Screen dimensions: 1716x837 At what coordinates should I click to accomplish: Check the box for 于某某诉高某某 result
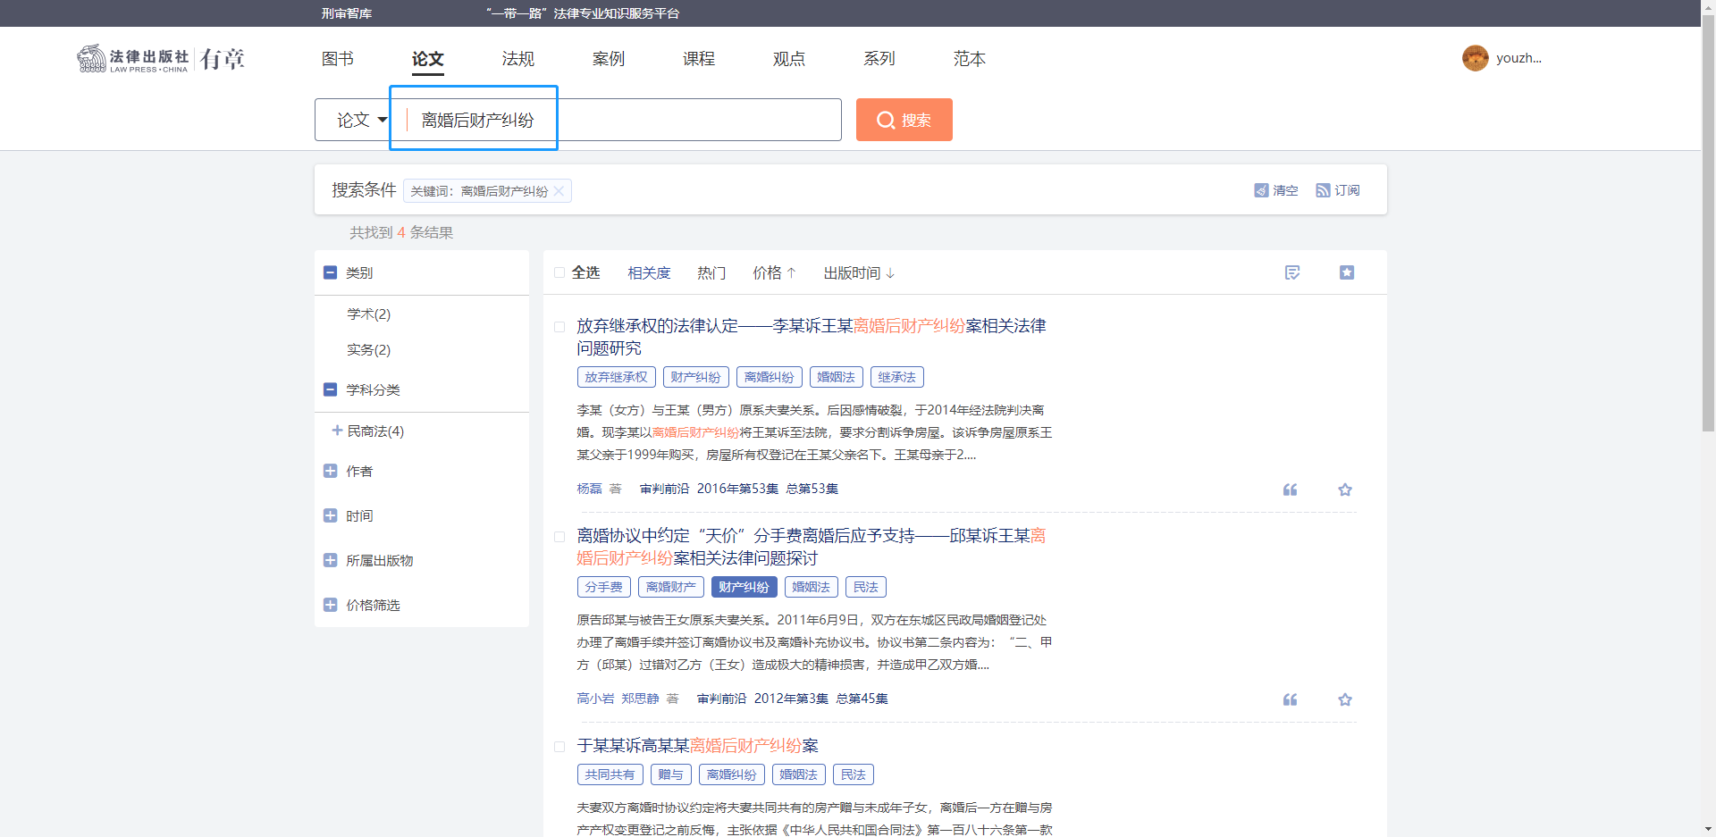pyautogui.click(x=559, y=747)
